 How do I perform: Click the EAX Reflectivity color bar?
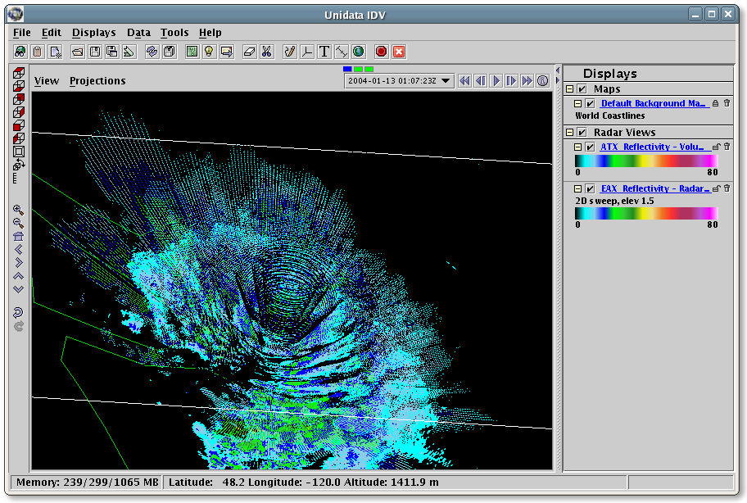(x=646, y=213)
